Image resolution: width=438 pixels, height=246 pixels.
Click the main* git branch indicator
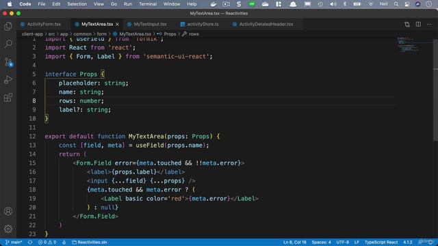[x=14, y=242]
